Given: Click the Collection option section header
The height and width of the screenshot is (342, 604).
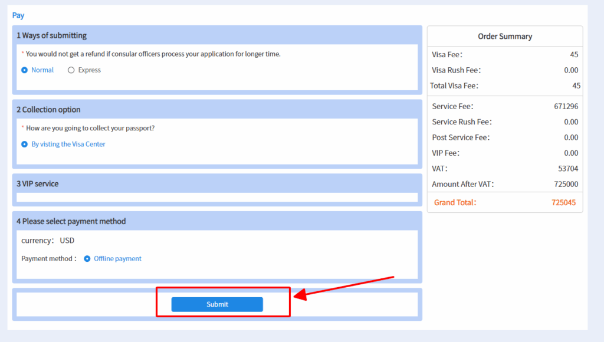Looking at the screenshot, I should [x=48, y=110].
